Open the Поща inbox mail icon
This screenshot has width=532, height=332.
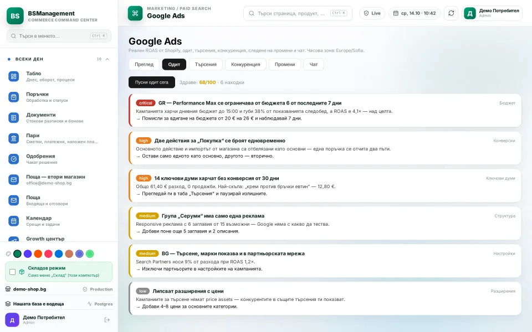[13, 200]
